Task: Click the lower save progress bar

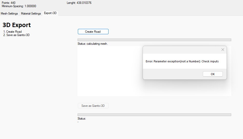Action: tap(154, 115)
